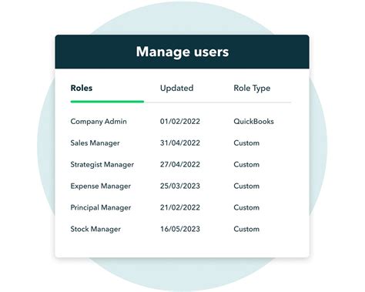Image resolution: width=365 pixels, height=292 pixels.
Task: Choose the Stock Manager role
Action: [x=95, y=229]
